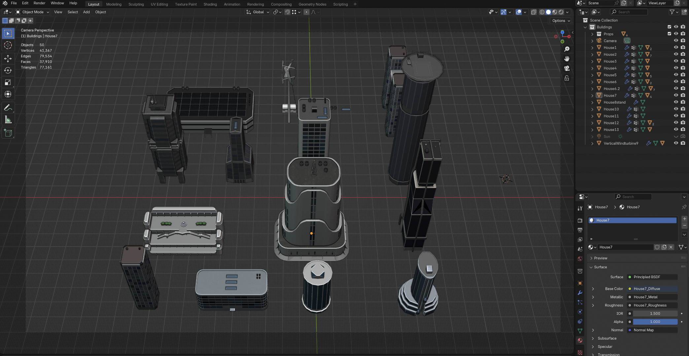Viewport: 689px width, 356px height.
Task: Open the Global transform orientation dropdown
Action: (258, 12)
